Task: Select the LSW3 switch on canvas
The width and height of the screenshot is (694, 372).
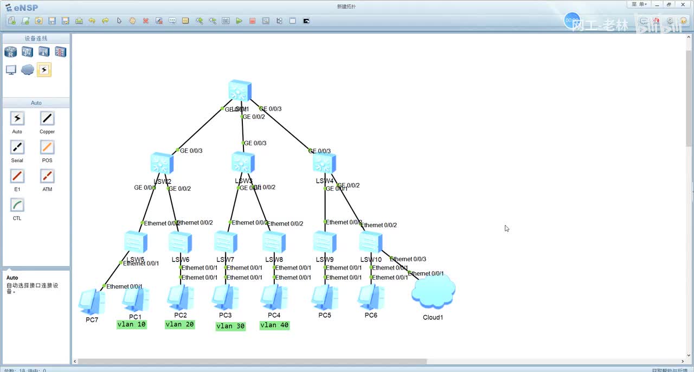Action: tap(243, 163)
